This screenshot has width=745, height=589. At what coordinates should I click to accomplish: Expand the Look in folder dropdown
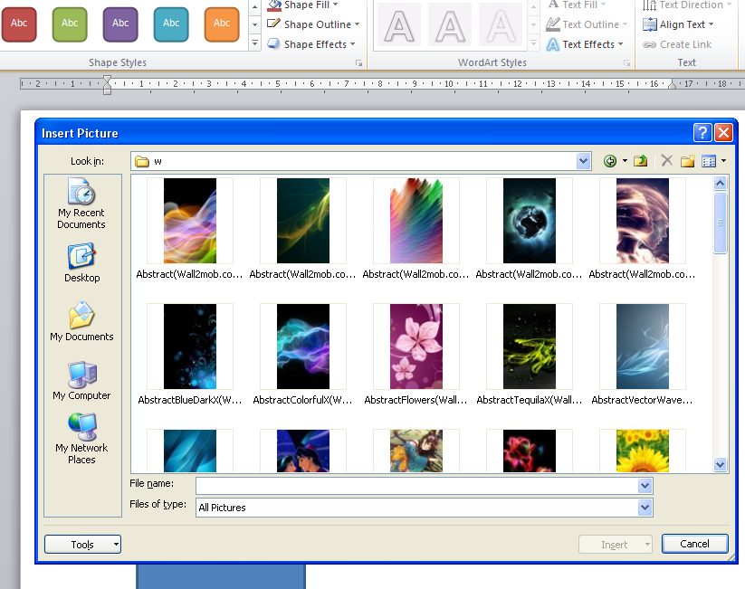[583, 161]
